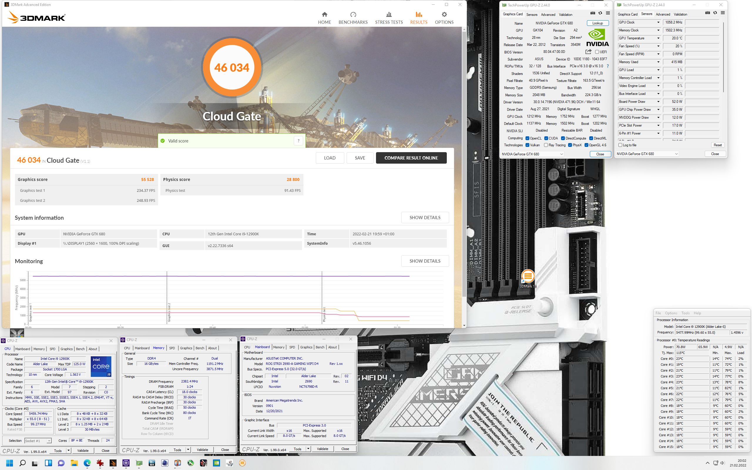This screenshot has width=752, height=470.
Task: Open Tools dropdown arrow in CPU-Z Memory window
Action: coord(188,450)
